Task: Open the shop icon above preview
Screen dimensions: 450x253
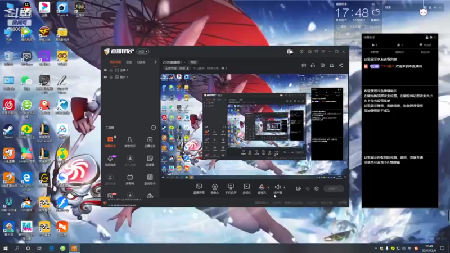Action: tap(322, 65)
